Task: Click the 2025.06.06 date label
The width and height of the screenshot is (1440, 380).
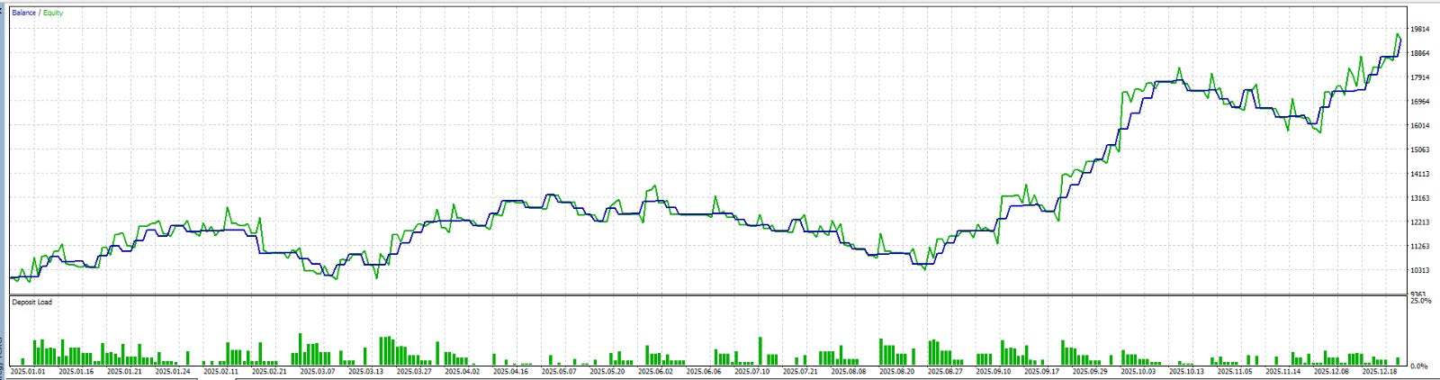Action: [x=705, y=371]
